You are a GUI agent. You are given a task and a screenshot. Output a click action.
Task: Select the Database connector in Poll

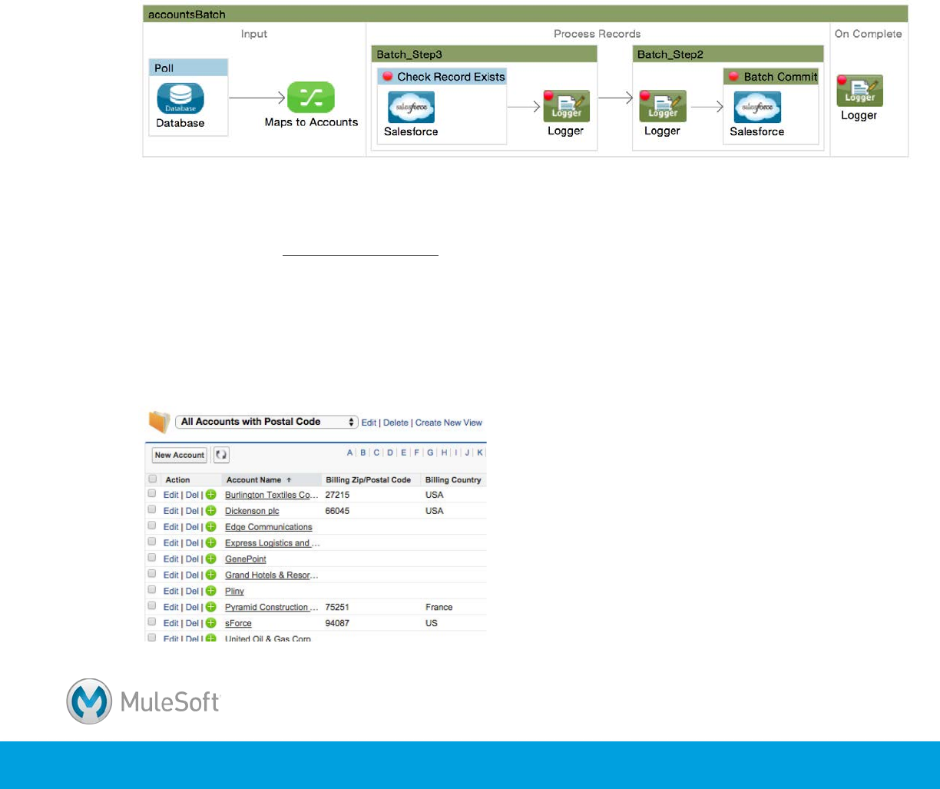pos(180,98)
